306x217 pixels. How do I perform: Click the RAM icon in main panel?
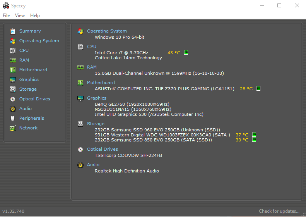(80, 67)
